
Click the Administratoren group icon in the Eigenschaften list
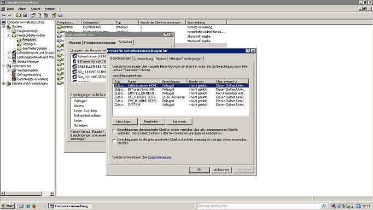click(74, 56)
